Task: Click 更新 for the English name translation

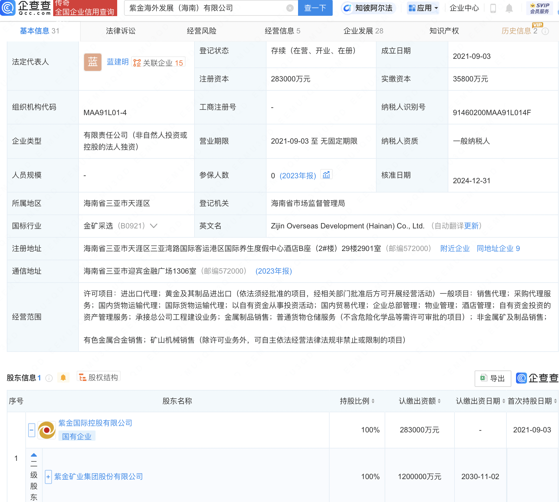Action: click(x=471, y=226)
